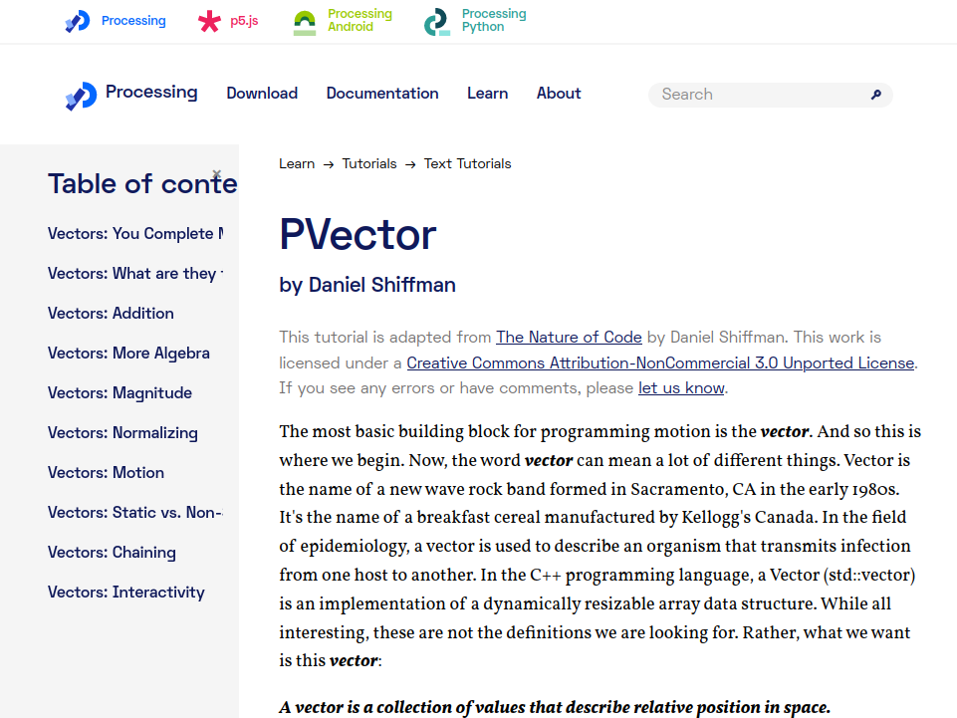Jump to Vectors: Magnitude section

(120, 393)
